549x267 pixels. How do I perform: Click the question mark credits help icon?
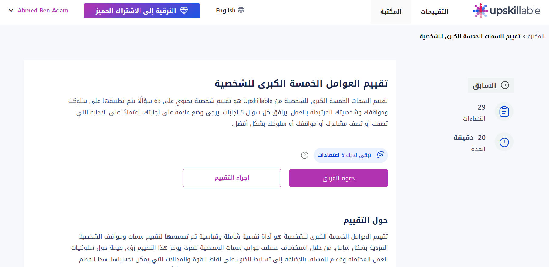tap(305, 155)
